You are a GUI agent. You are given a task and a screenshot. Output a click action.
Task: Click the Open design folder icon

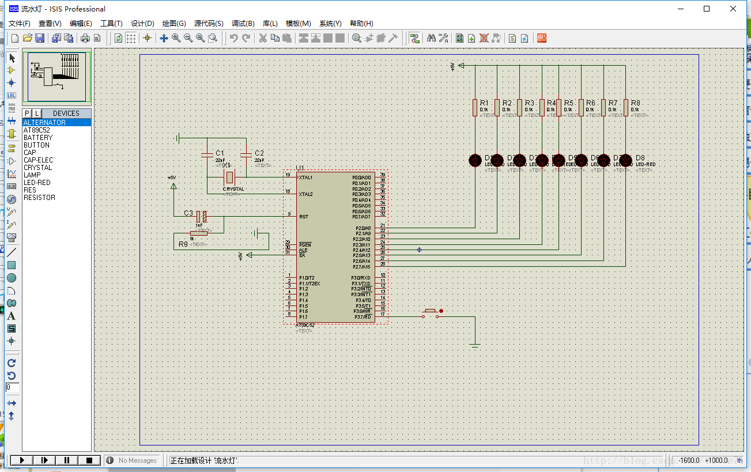click(x=27, y=38)
